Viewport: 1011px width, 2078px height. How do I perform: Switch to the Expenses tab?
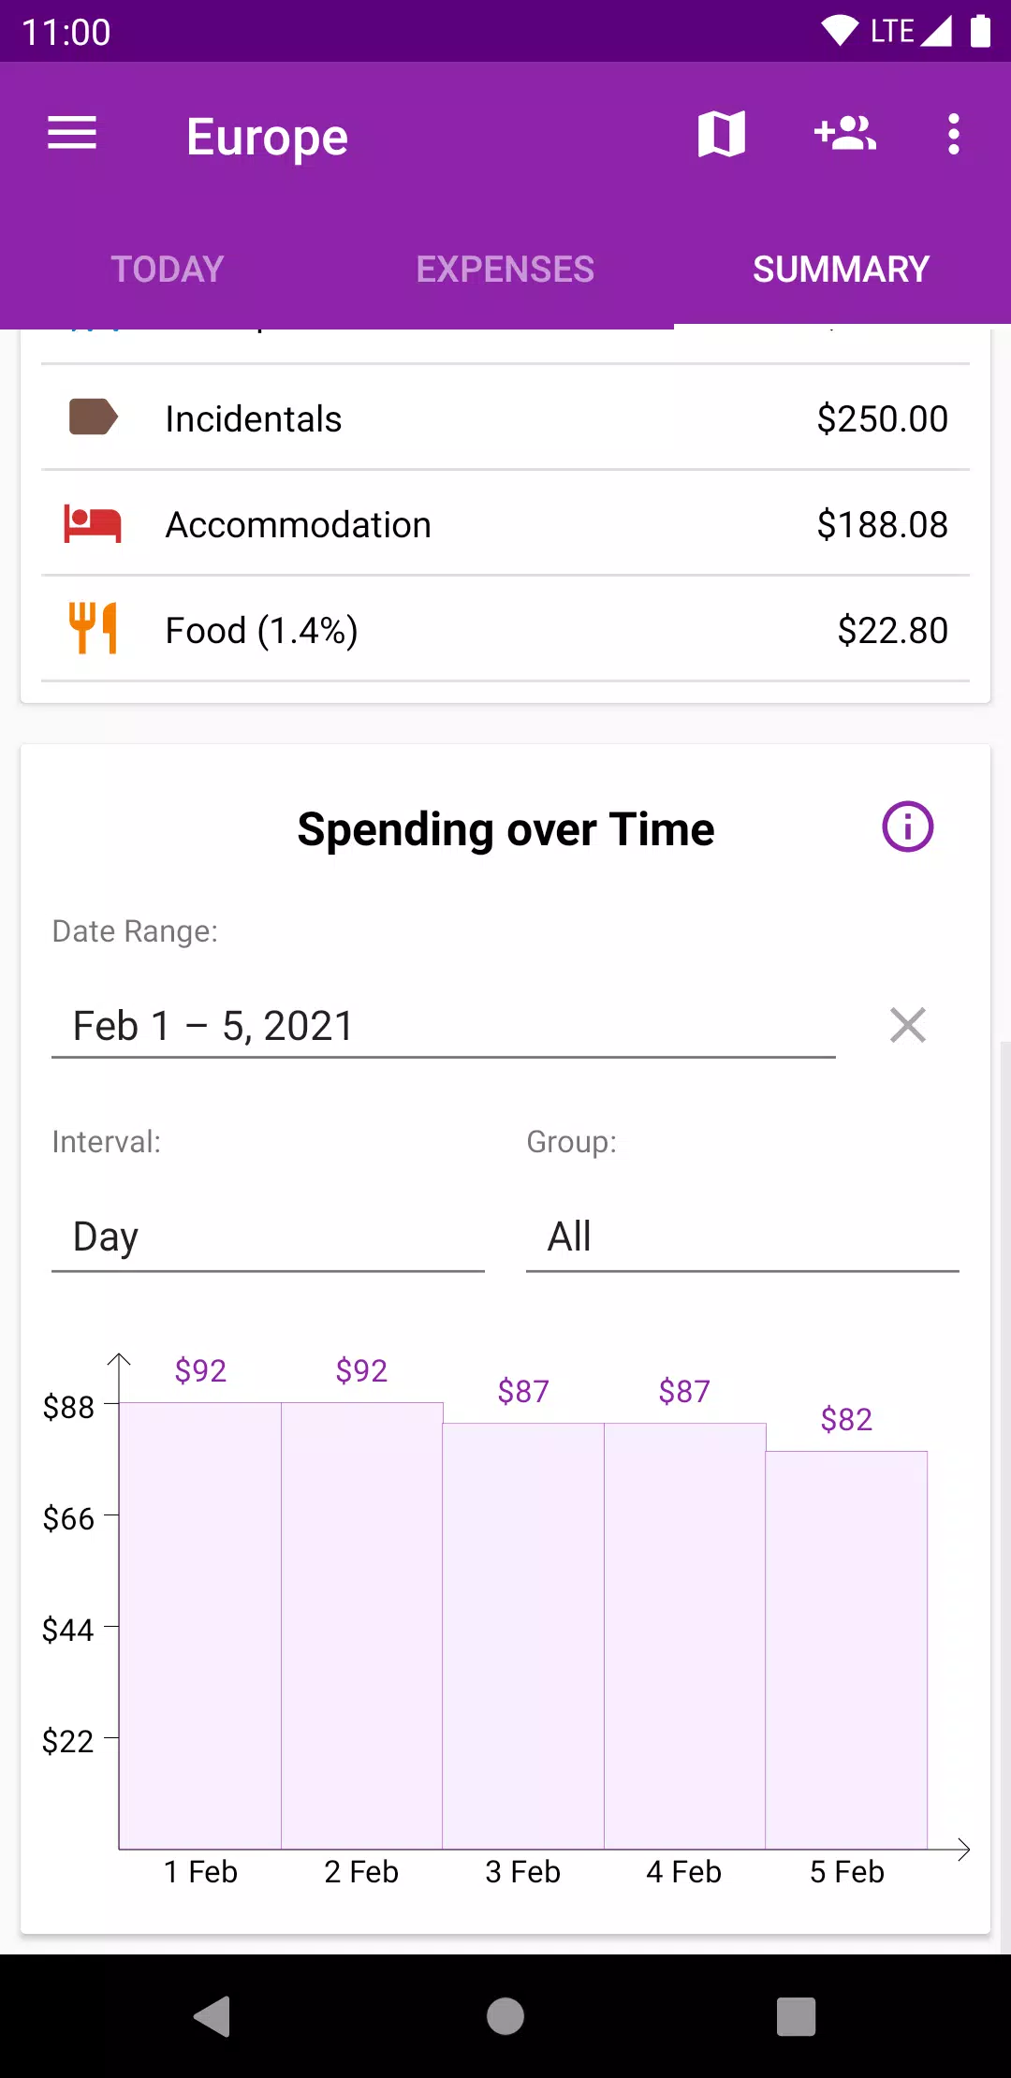[x=505, y=270]
